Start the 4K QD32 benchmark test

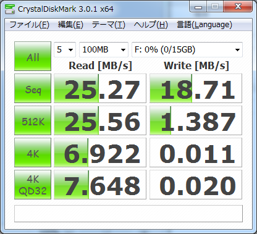(33, 185)
